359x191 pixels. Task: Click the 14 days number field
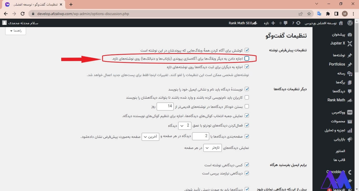pos(165,107)
